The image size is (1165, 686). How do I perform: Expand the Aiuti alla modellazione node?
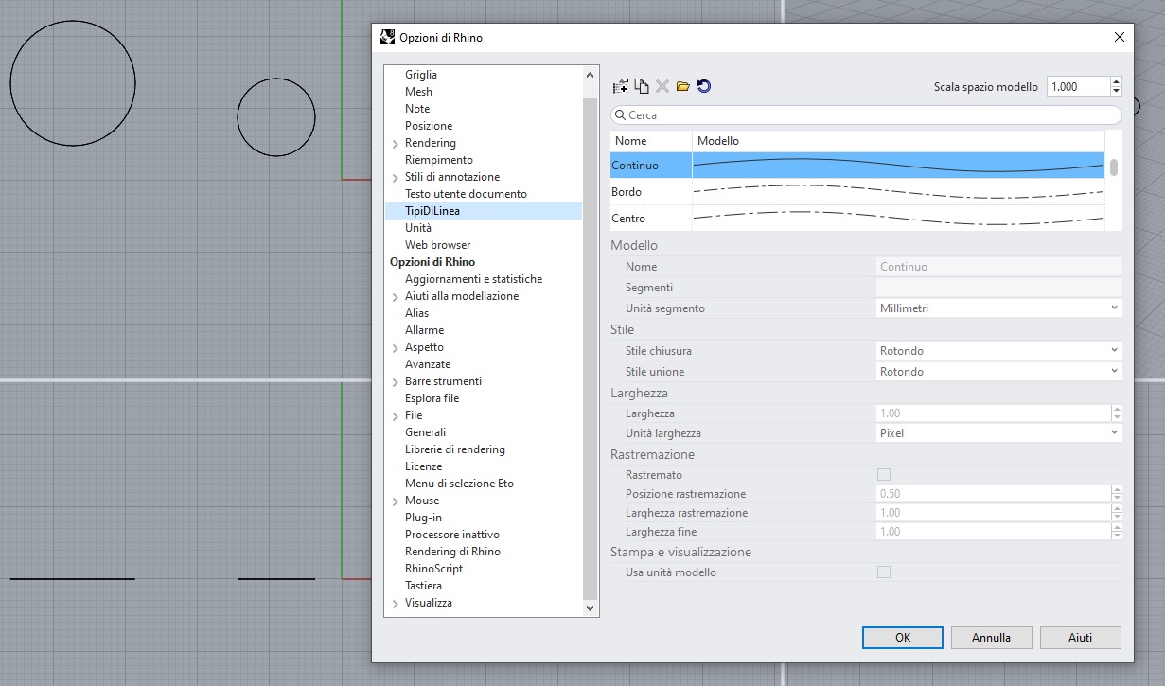click(395, 297)
